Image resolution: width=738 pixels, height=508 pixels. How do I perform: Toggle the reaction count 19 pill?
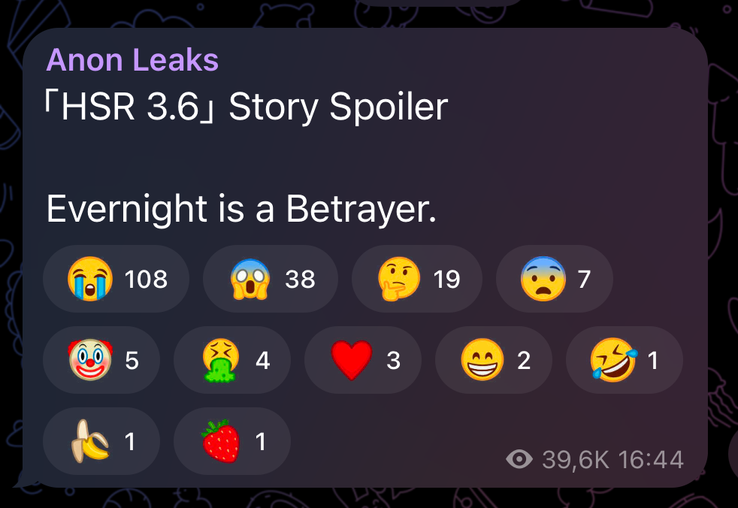pyautogui.click(x=417, y=279)
